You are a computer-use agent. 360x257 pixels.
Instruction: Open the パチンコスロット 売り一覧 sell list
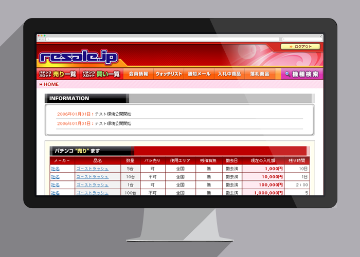tap(58, 74)
